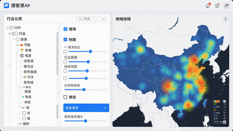Click the orange-green shield icon in the tree

22,50
